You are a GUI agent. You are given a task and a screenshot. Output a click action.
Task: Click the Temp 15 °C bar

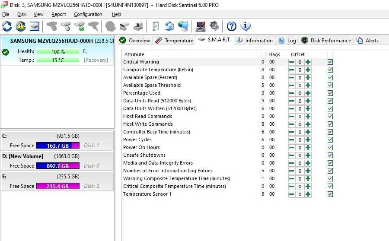click(x=58, y=60)
